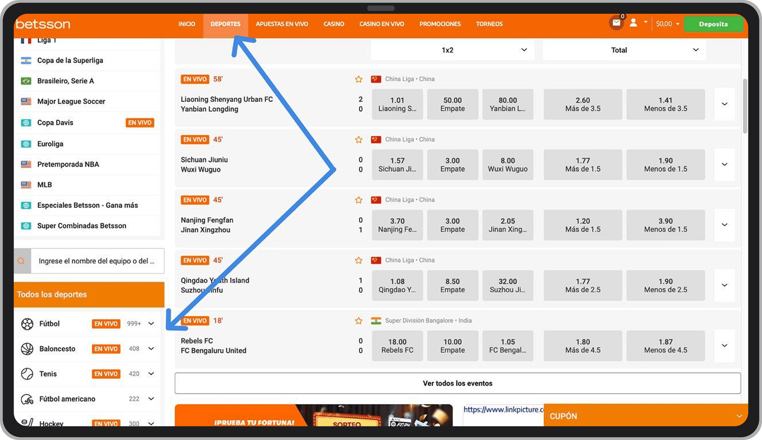Favorite the Sichuan Jiuniu match star
Viewport: 762px width, 440px height.
point(359,140)
